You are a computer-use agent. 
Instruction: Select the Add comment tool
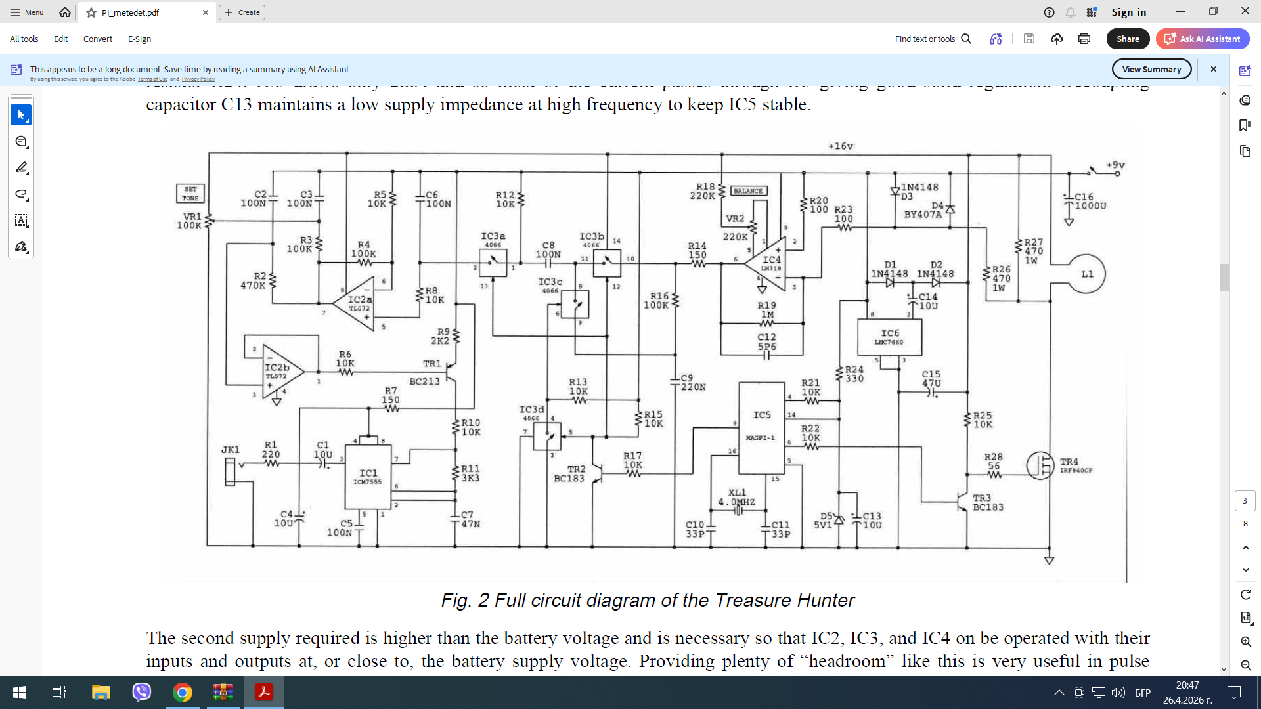tap(21, 142)
